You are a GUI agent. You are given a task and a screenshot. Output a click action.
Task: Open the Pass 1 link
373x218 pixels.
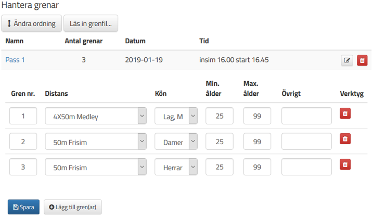point(15,60)
